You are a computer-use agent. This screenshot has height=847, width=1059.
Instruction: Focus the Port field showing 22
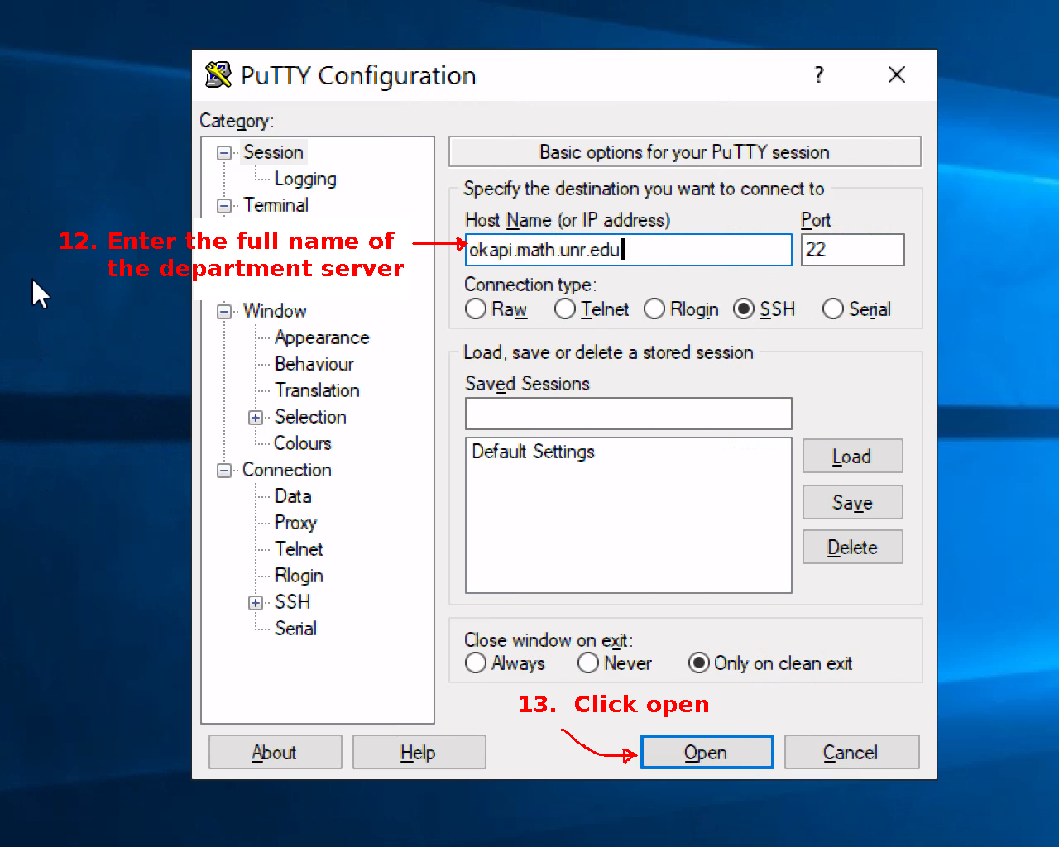(x=853, y=250)
